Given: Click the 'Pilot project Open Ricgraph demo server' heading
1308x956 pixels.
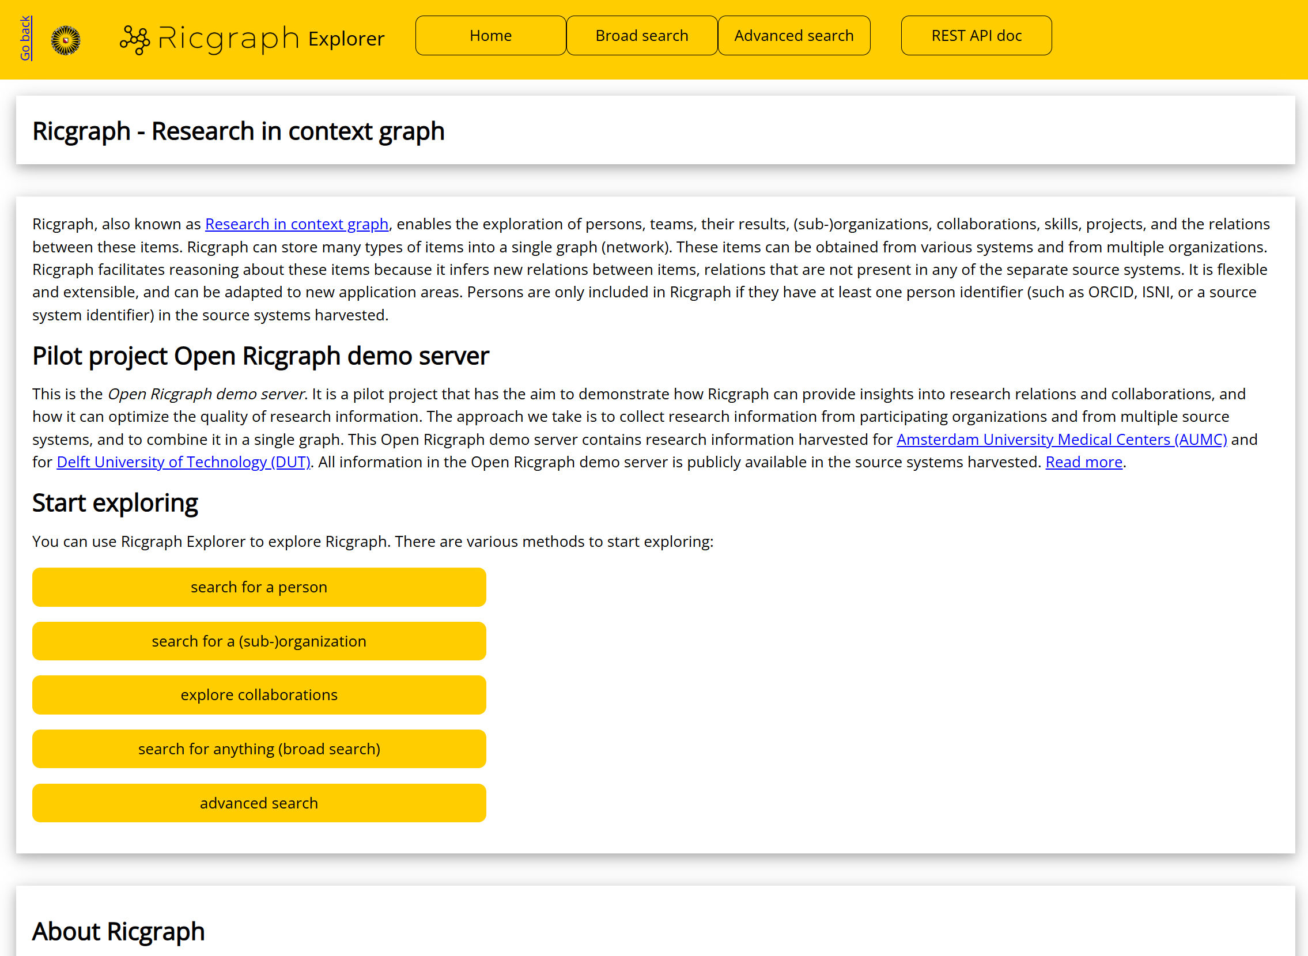Looking at the screenshot, I should (260, 356).
